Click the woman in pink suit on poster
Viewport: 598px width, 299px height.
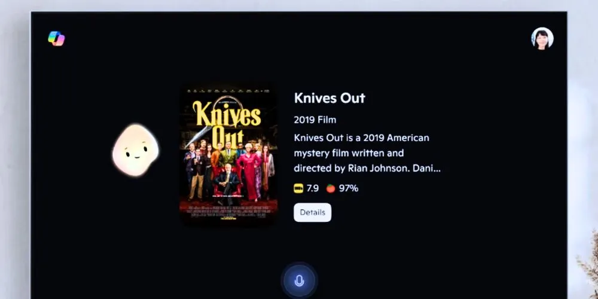coord(248,172)
